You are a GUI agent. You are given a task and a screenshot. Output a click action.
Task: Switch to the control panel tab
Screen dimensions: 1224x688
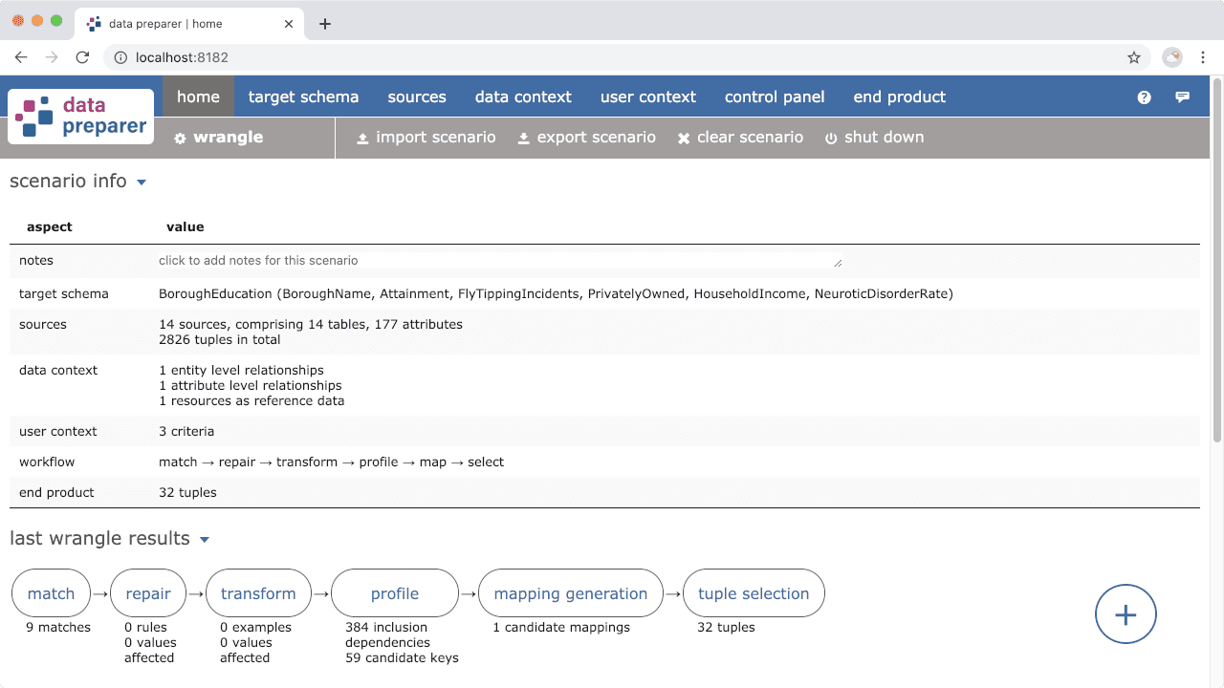coord(775,97)
